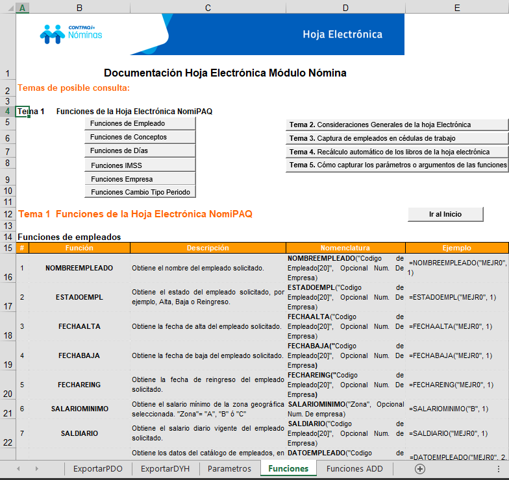
Task: Click the Funciones IMSS button
Action: [x=140, y=165]
